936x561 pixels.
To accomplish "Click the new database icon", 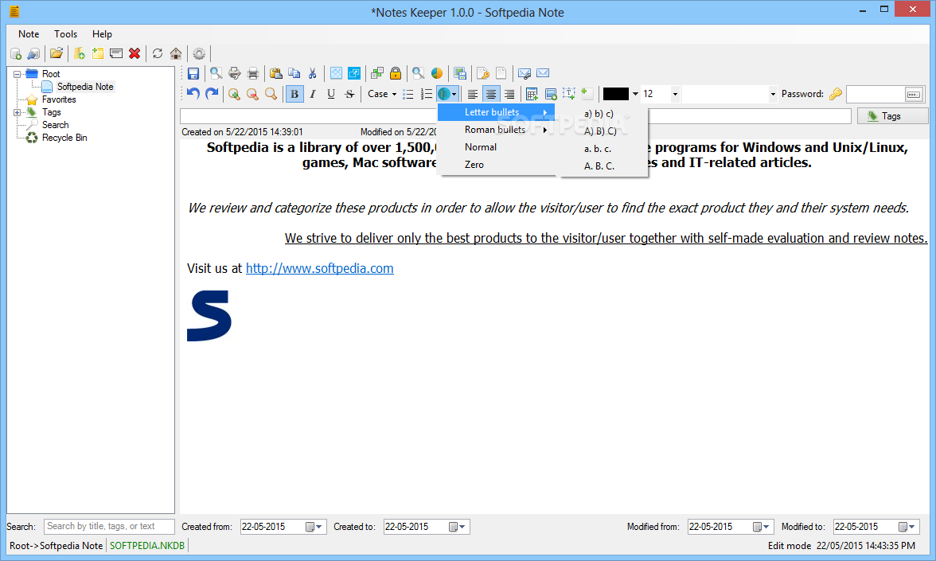I will click(16, 54).
